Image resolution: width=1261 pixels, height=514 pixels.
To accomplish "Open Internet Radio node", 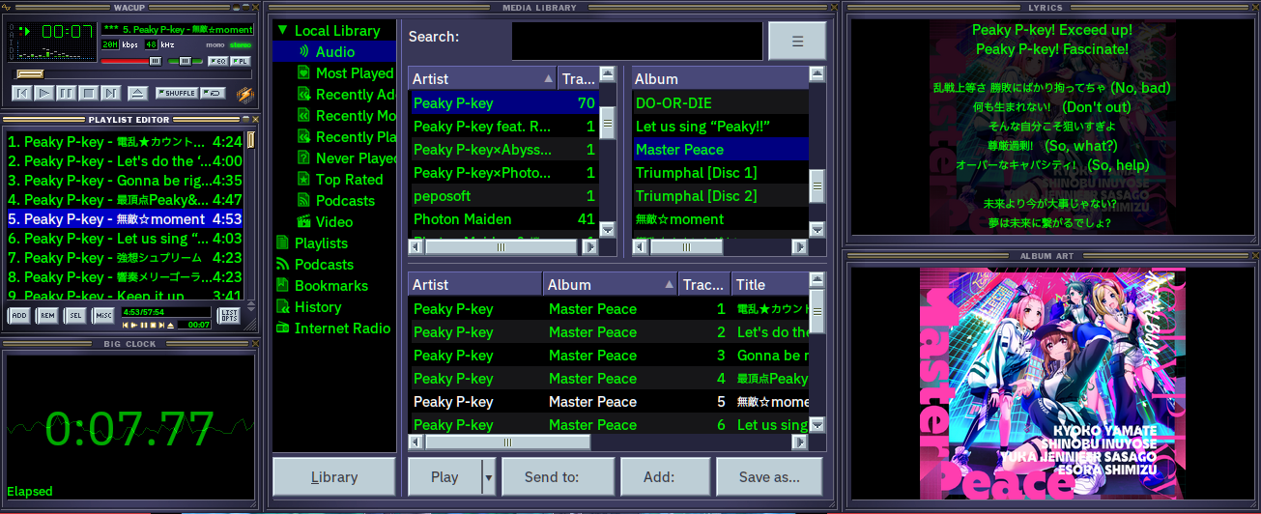I will (x=342, y=328).
